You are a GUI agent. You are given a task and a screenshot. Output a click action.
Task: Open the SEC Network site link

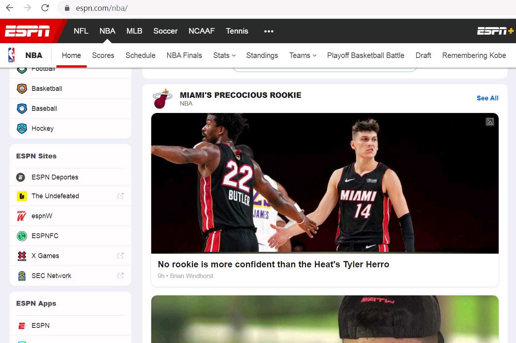coord(51,276)
